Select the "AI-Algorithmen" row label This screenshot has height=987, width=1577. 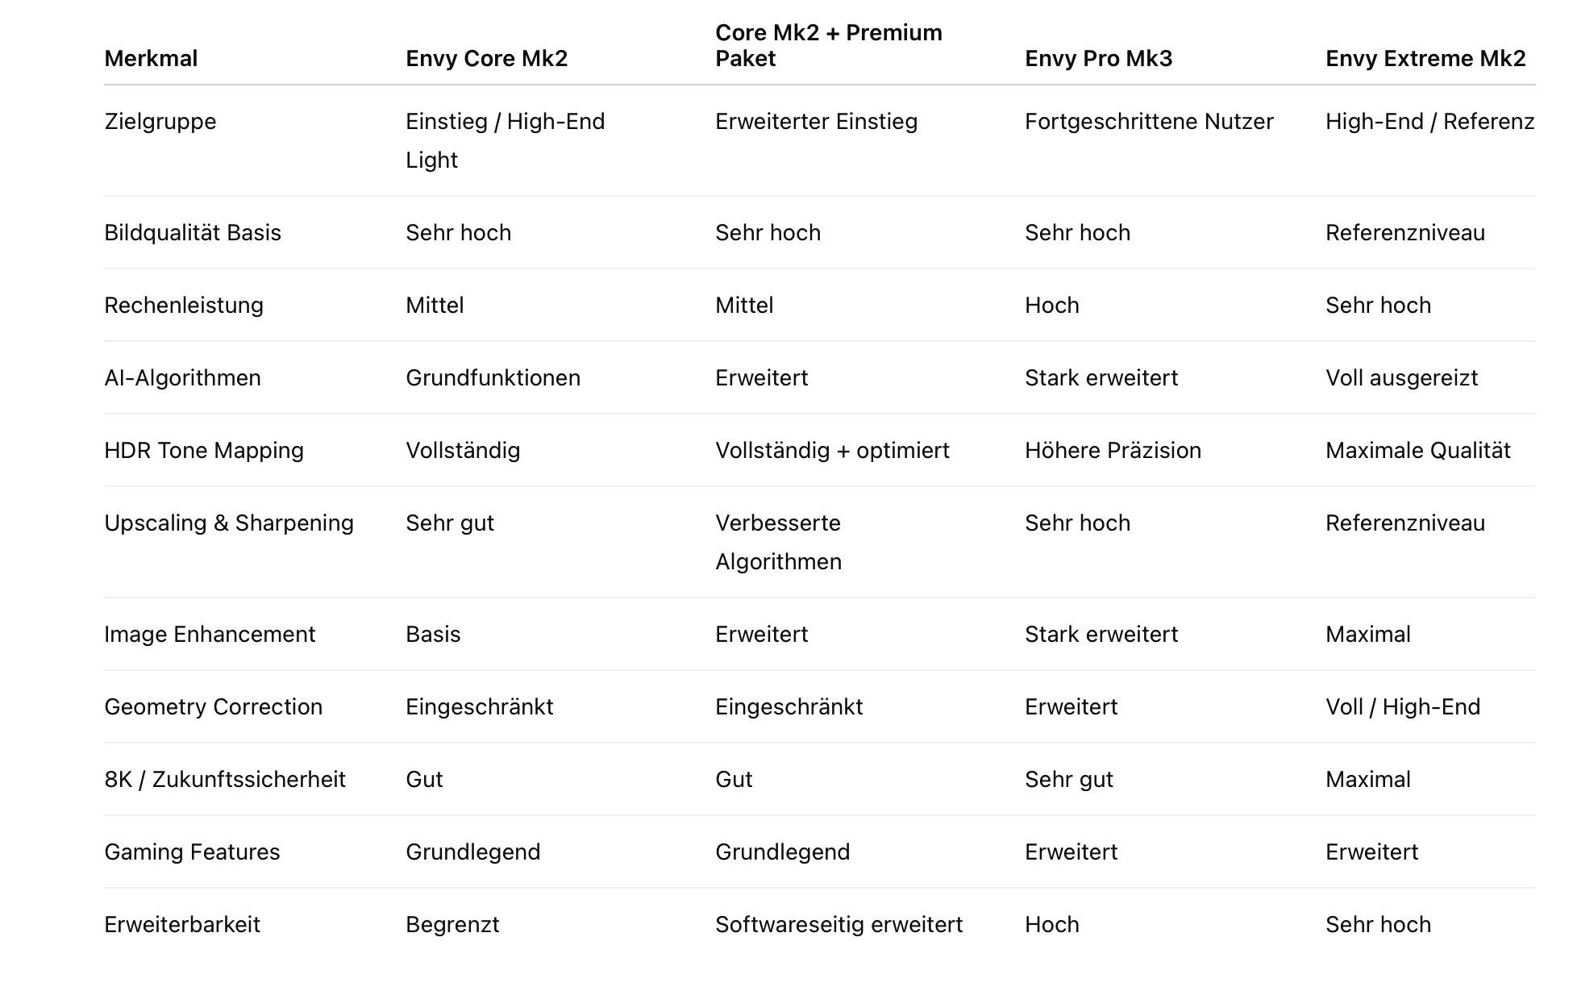[x=182, y=377]
